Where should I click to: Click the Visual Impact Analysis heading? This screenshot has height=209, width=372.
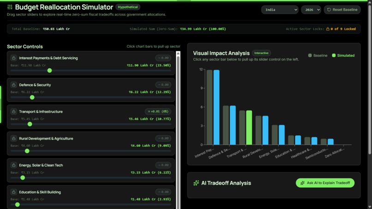[222, 53]
